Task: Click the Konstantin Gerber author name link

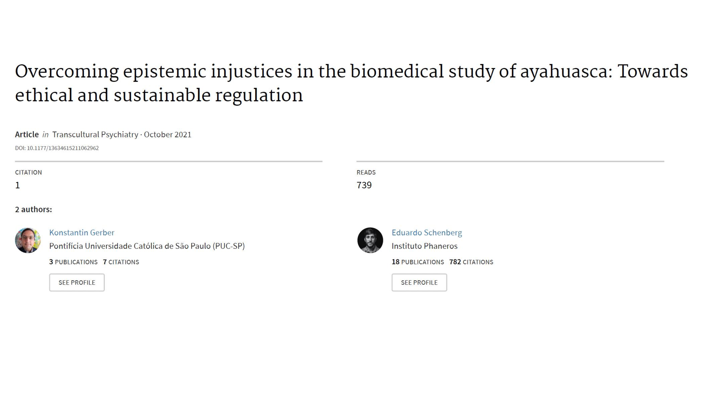Action: (82, 232)
